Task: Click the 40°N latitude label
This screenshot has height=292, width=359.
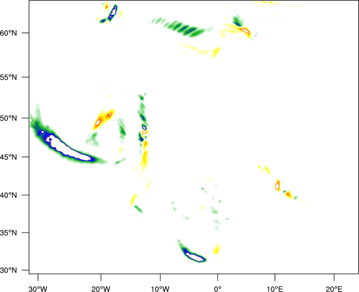Action: click(x=9, y=195)
